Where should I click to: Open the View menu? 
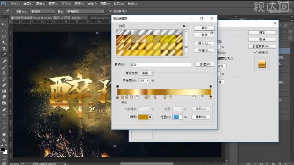pyautogui.click(x=105, y=4)
